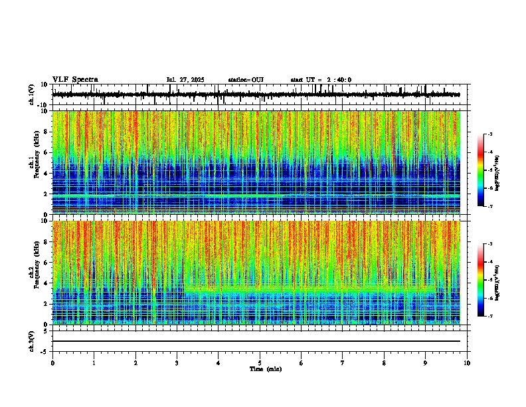The width and height of the screenshot is (526, 407).
Task: Click the "Time (min)" axis label
Action: click(x=266, y=369)
